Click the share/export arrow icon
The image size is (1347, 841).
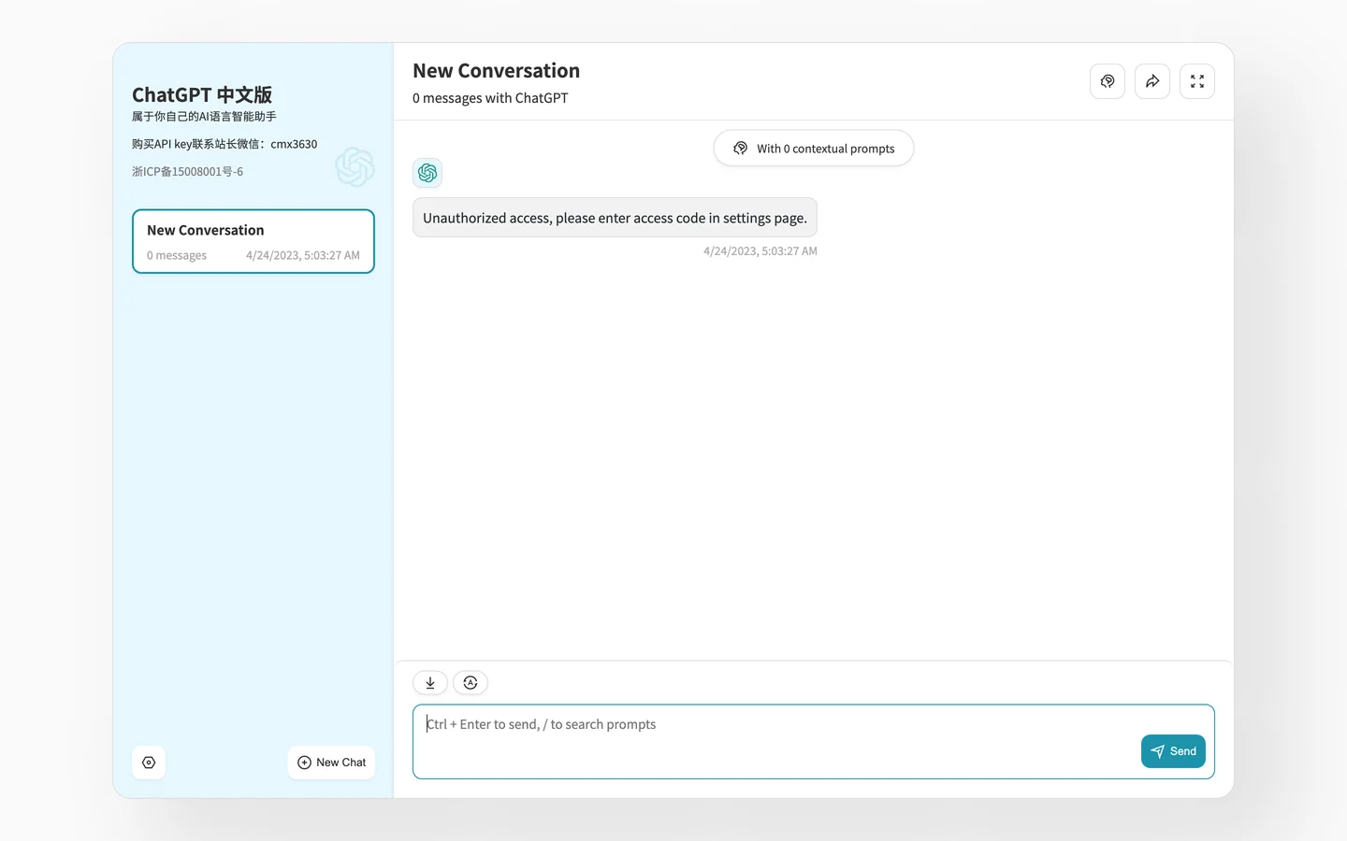point(1152,81)
